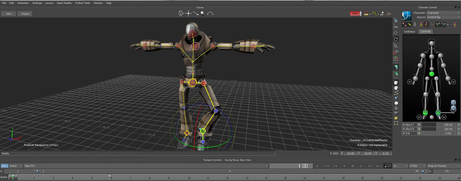This screenshot has height=181, width=461.
Task: Toggle IK Blend R key button
Action: click(x=419, y=129)
